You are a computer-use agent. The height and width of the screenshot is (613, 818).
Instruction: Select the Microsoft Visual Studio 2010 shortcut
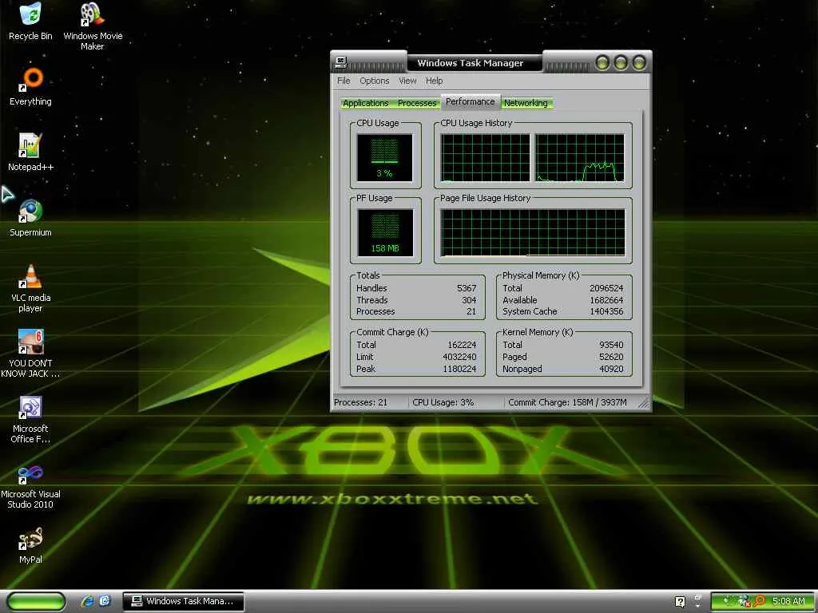pos(31,487)
